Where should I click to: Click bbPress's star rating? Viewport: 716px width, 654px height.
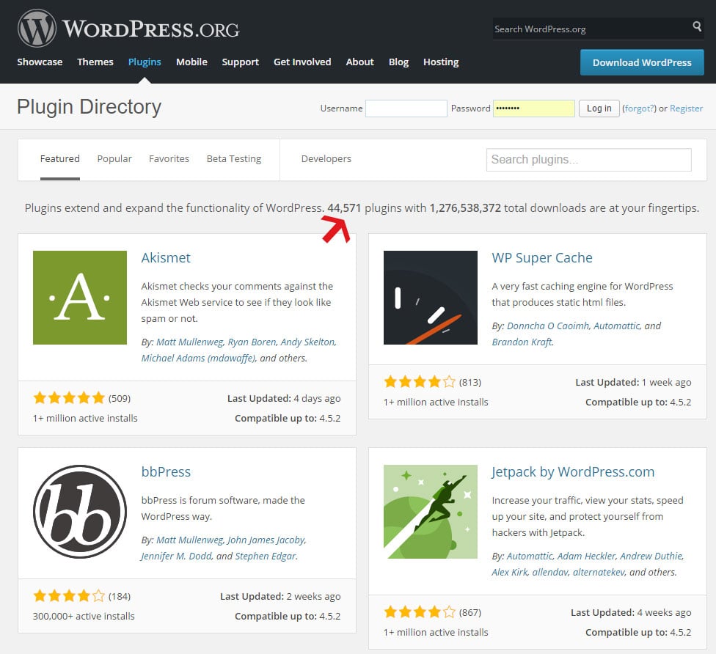click(x=69, y=596)
